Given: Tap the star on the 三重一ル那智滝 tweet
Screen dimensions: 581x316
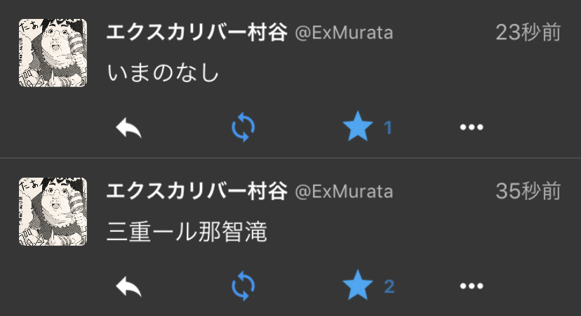Looking at the screenshot, I should click(358, 285).
